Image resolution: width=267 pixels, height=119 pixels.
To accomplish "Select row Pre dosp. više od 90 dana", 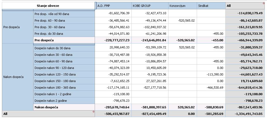I will [64, 13].
